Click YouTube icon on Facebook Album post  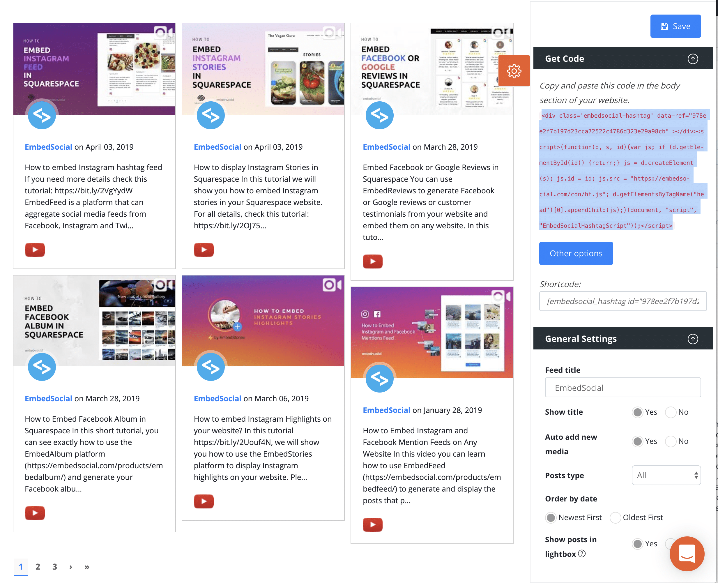(35, 513)
